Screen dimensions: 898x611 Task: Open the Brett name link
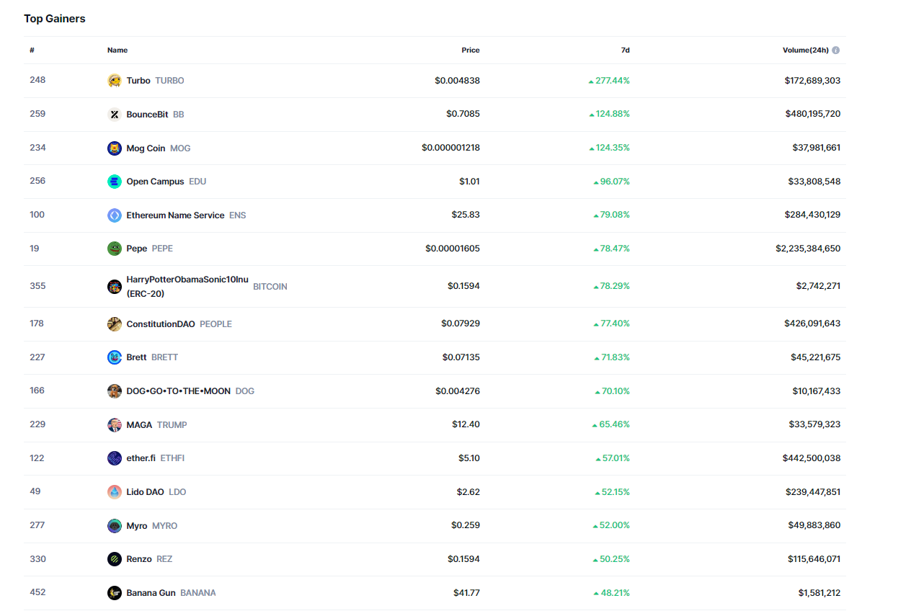tap(136, 357)
